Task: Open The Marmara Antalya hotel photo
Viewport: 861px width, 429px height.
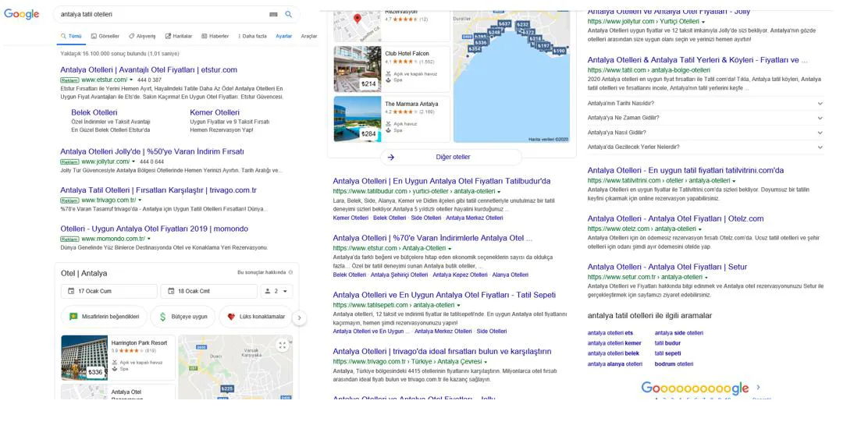Action: click(357, 119)
